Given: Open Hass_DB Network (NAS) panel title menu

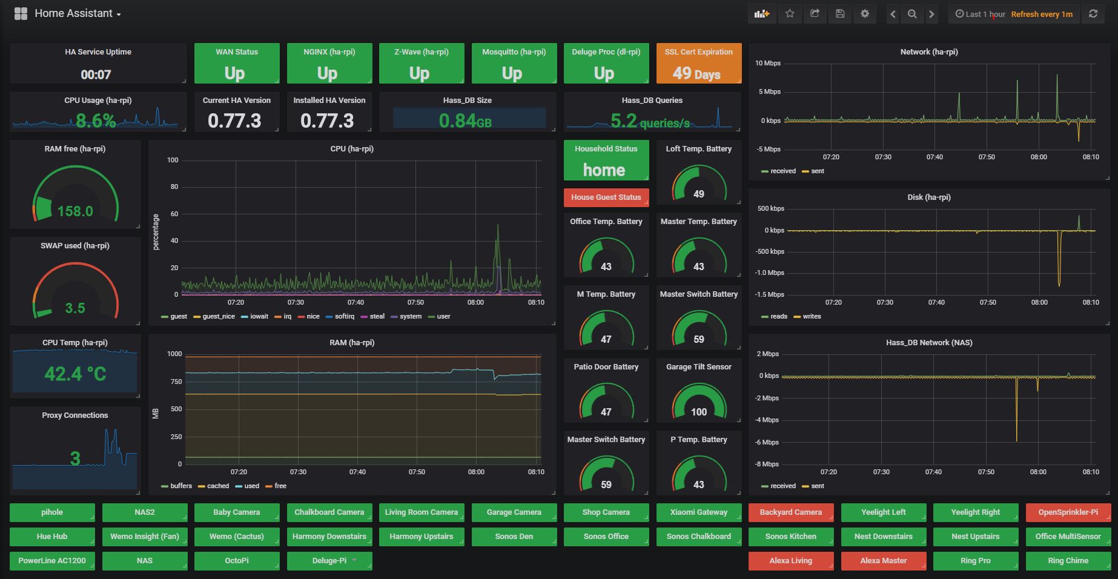Looking at the screenshot, I should click(929, 343).
